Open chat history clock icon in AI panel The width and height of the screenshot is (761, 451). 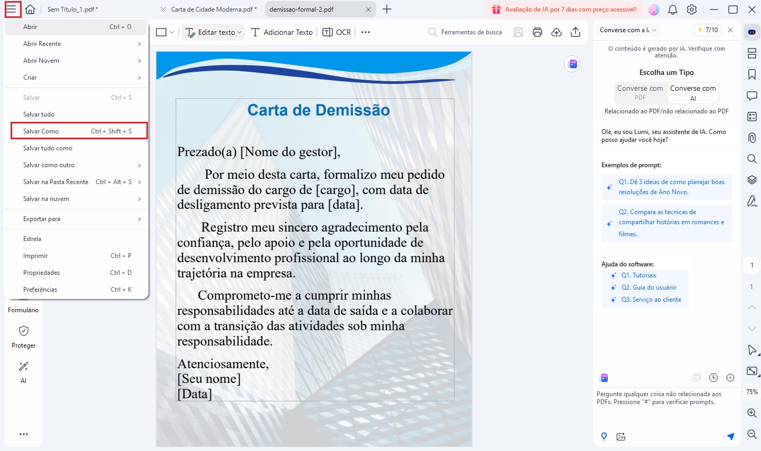(x=713, y=378)
